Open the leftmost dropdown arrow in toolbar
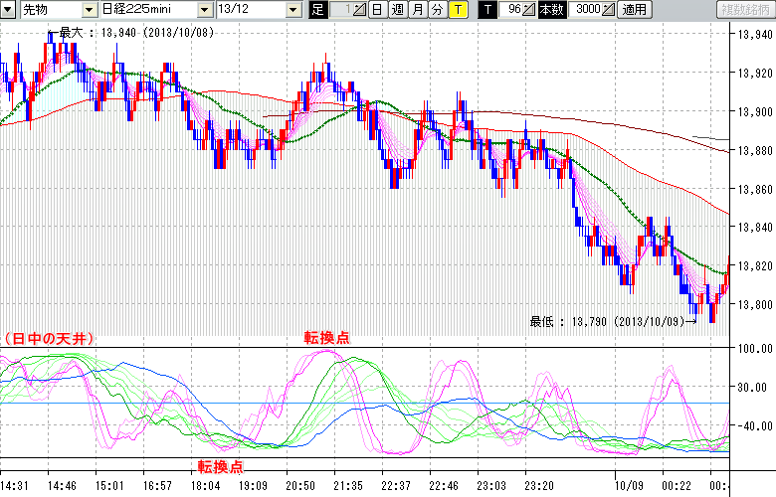776x497 pixels. click(x=7, y=10)
